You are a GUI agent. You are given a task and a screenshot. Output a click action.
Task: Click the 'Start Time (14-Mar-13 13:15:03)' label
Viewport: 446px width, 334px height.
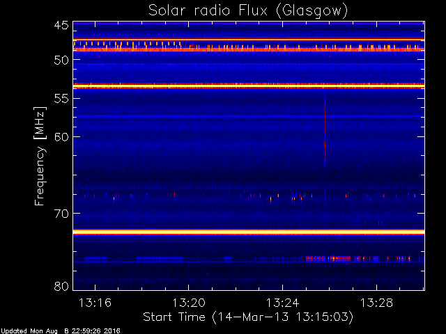(248, 317)
